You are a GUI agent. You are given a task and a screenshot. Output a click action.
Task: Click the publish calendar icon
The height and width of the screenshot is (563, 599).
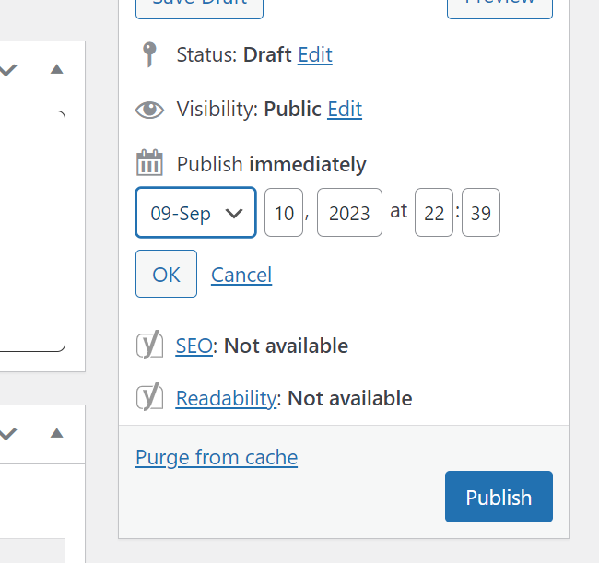point(149,163)
